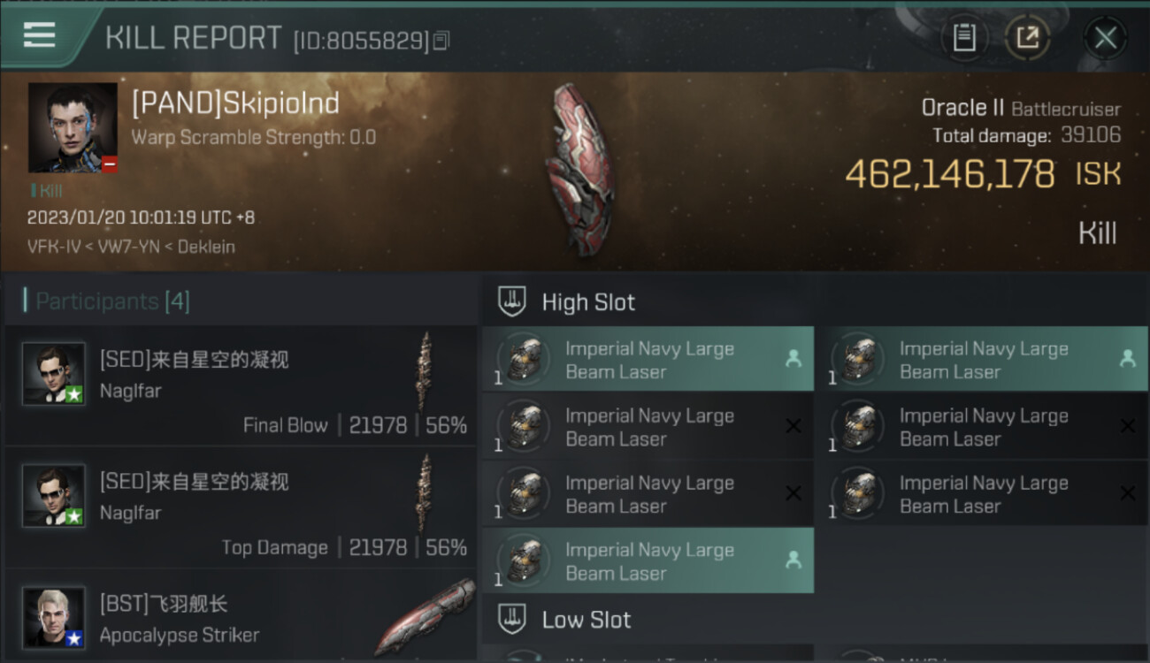This screenshot has width=1150, height=663.
Task: Open the Top Damage Naglfar pilot portrait
Action: [x=54, y=496]
